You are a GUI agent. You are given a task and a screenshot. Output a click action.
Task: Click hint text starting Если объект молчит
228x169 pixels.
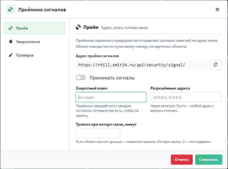(x=143, y=142)
